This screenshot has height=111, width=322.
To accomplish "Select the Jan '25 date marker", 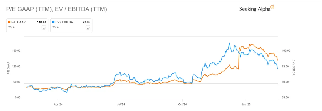I will click(246, 104).
